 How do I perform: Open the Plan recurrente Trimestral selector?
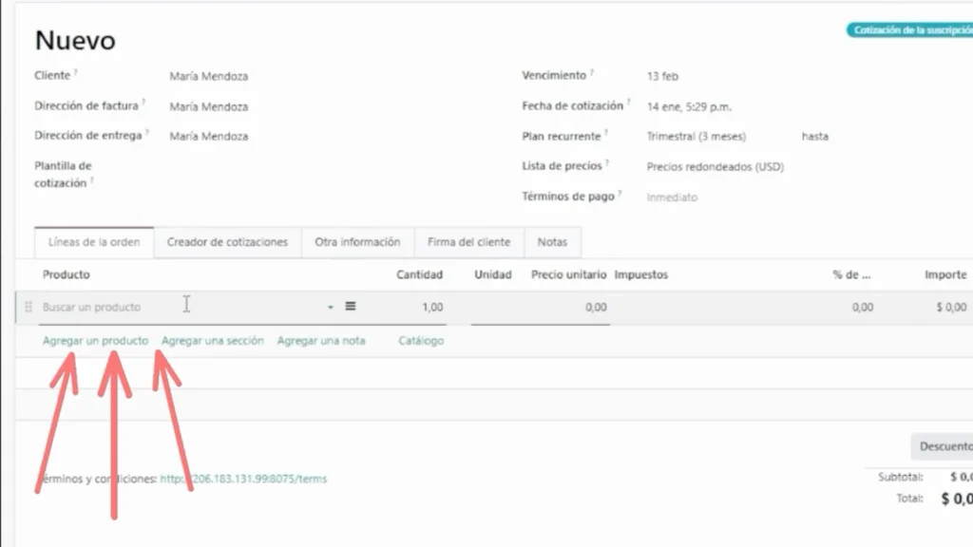[696, 137]
